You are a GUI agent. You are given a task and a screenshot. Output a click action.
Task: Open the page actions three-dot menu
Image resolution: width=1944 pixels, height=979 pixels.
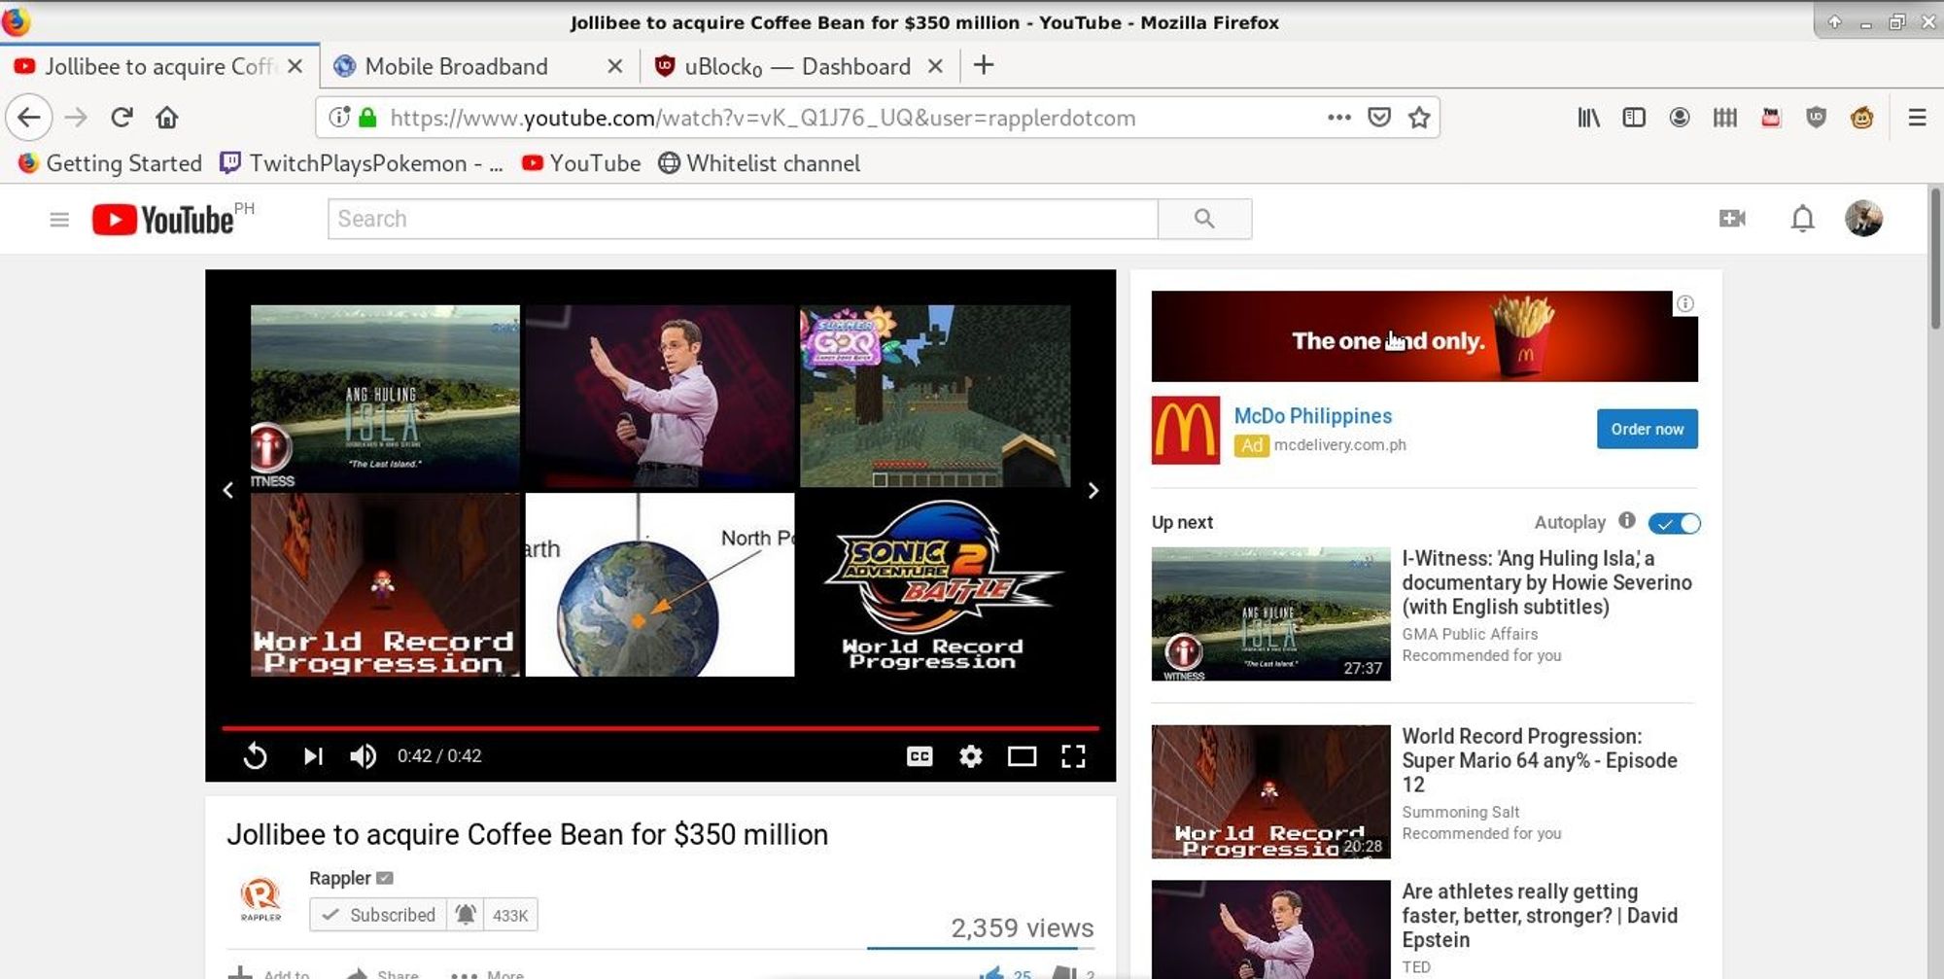1338,117
